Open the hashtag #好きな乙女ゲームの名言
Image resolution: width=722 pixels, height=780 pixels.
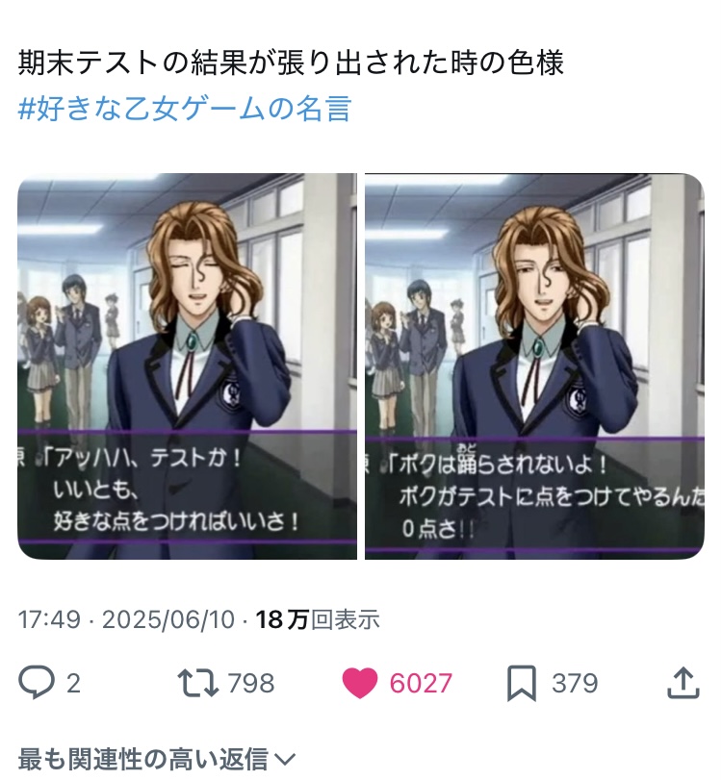[185, 108]
